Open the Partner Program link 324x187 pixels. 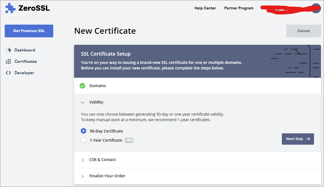click(239, 8)
